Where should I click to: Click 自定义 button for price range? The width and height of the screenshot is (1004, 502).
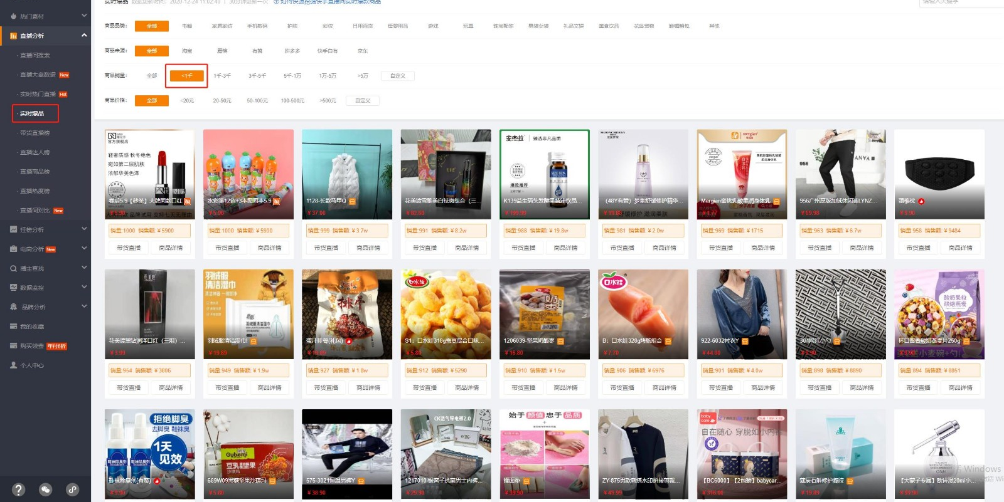pos(363,100)
